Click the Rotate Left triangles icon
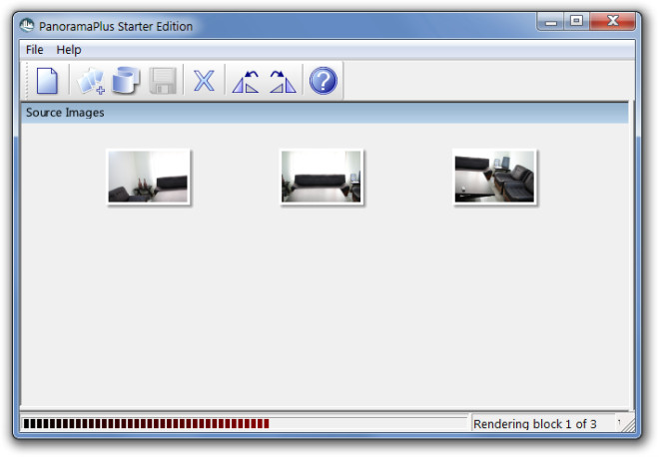659x457 pixels. pos(246,82)
